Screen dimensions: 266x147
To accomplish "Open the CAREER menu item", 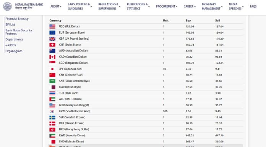I will pos(190,6).
